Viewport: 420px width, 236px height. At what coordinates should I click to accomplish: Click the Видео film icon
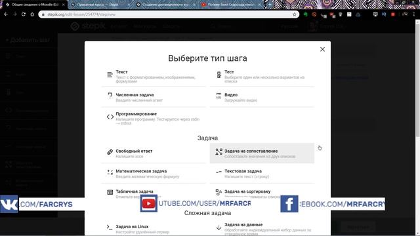pos(219,96)
